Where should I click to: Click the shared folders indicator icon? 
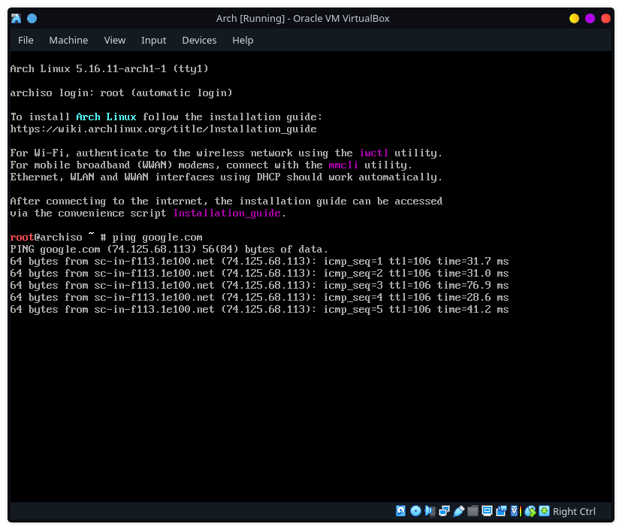pos(473,511)
